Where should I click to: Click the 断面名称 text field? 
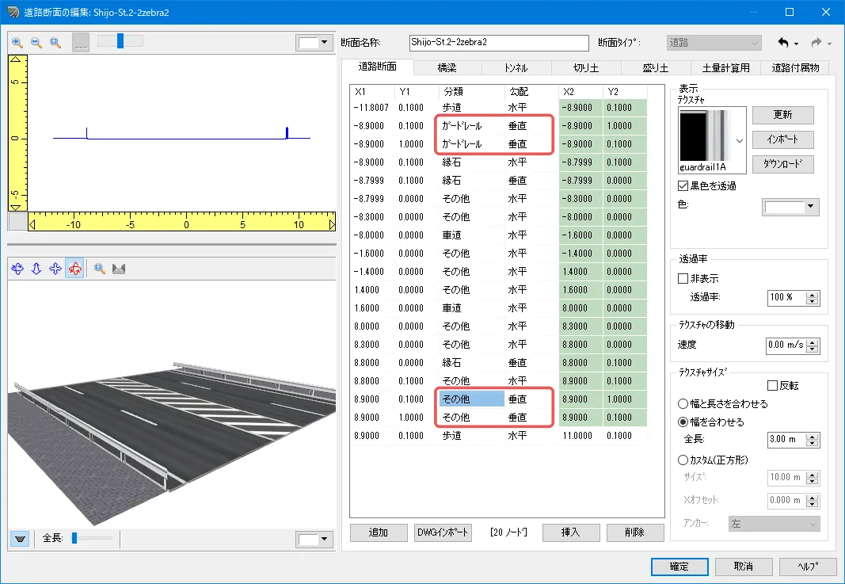tap(499, 43)
